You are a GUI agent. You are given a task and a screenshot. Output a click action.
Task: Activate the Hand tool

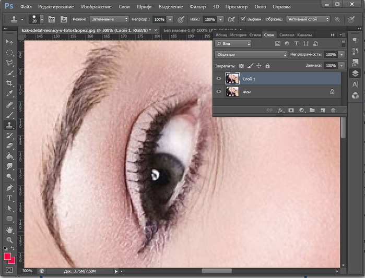(9, 229)
